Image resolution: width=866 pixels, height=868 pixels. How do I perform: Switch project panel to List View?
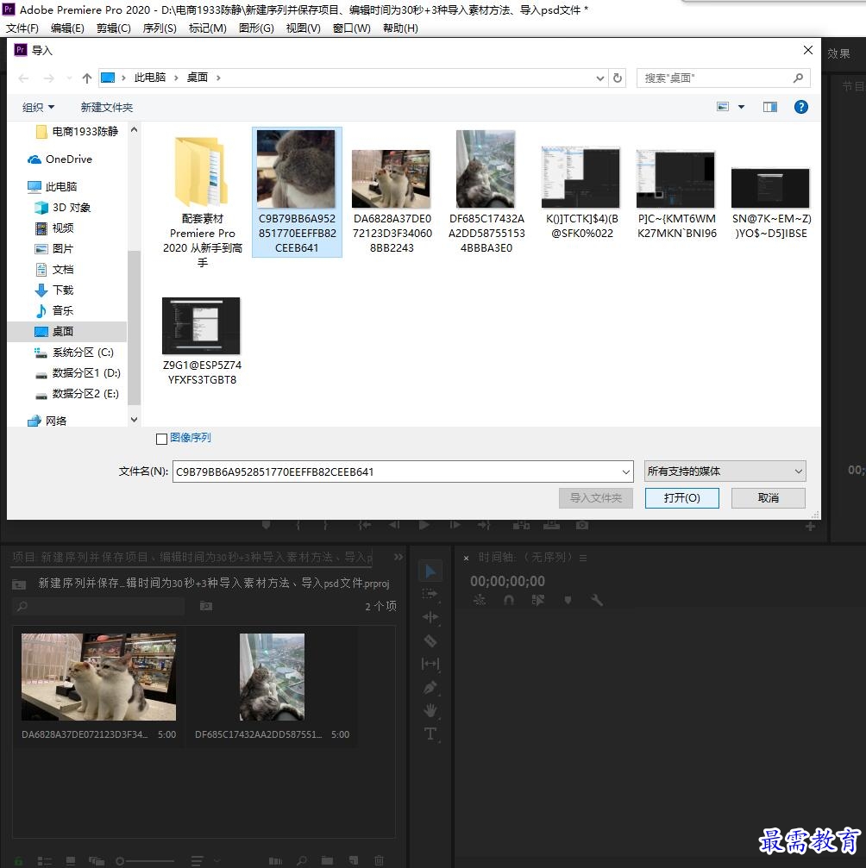point(44,861)
